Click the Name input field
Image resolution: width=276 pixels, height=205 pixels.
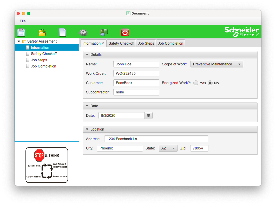pyautogui.click(x=136, y=64)
